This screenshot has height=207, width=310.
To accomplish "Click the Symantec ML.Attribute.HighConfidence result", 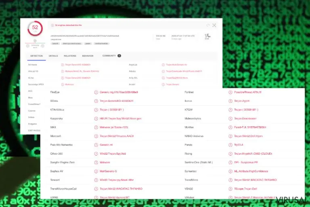I will (251, 171).
